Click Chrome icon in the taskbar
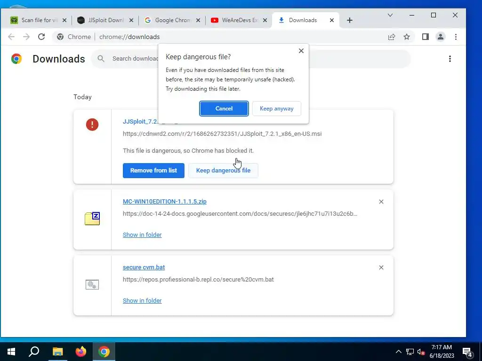Screen dimensions: 482x361 (104, 352)
